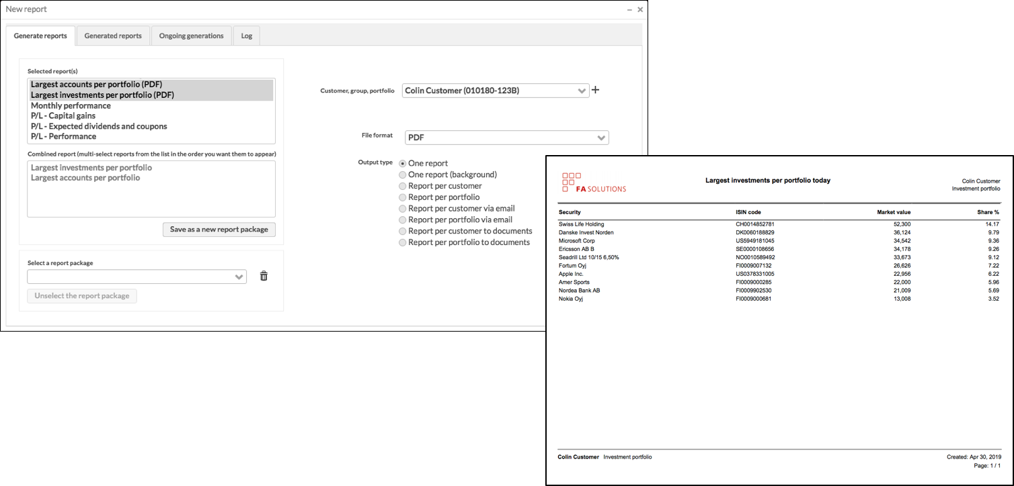Click ISIN code US5949181045
Screen dimensions: 1014x486
pyautogui.click(x=755, y=240)
